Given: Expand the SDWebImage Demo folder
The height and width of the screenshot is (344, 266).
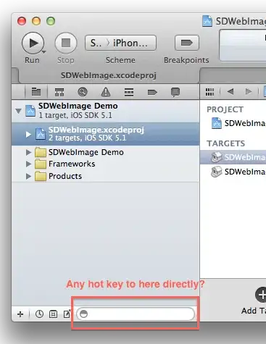Looking at the screenshot, I should (x=28, y=152).
